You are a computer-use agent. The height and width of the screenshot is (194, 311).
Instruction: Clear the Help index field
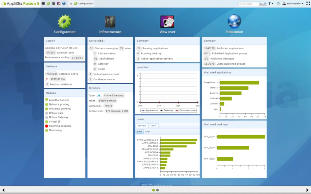click(x=261, y=4)
